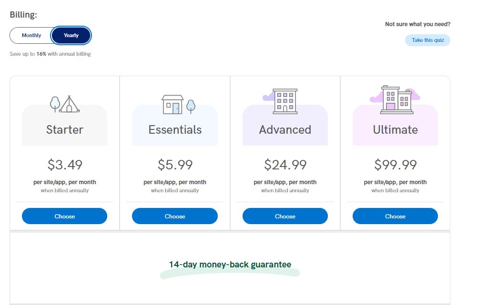This screenshot has height=305, width=477.
Task: Open the Take this quiz link
Action: tap(427, 40)
